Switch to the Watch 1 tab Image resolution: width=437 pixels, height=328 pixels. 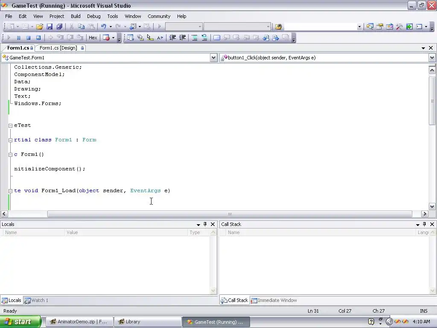36,300
